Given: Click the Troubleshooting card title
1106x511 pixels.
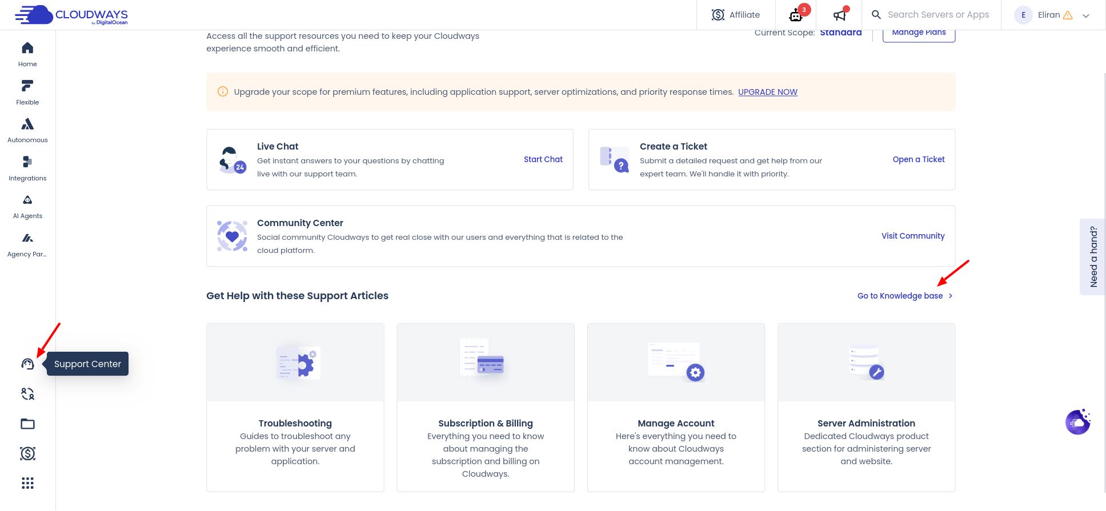Looking at the screenshot, I should click(295, 423).
